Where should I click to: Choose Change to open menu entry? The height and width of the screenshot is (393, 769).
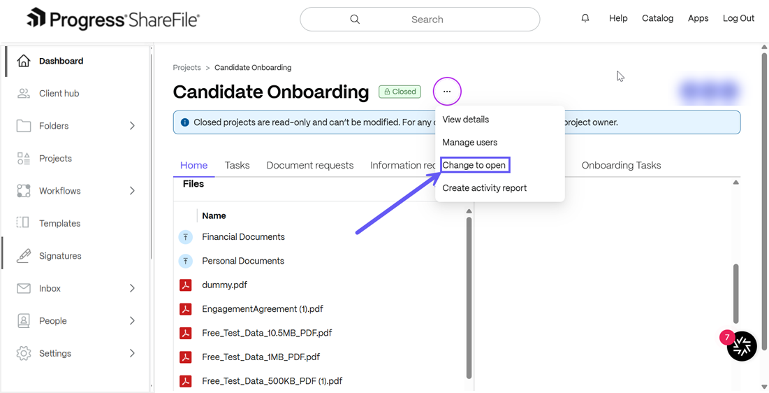[x=474, y=165]
